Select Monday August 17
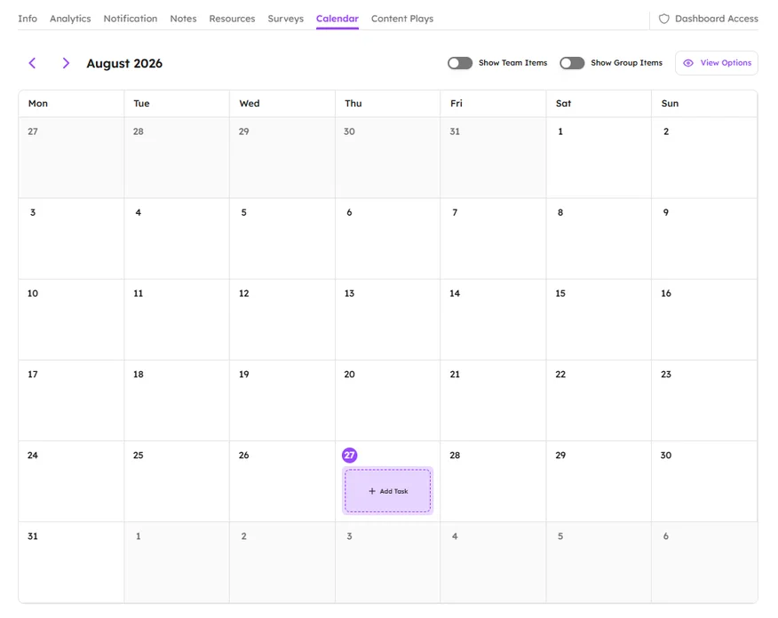The height and width of the screenshot is (618, 778). point(71,400)
